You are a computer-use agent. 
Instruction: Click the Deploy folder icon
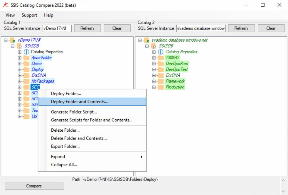pos(26,69)
